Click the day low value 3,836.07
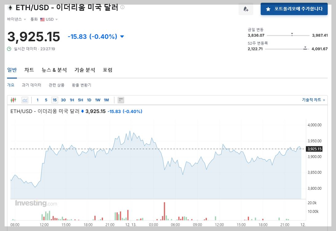 [x=256, y=35]
